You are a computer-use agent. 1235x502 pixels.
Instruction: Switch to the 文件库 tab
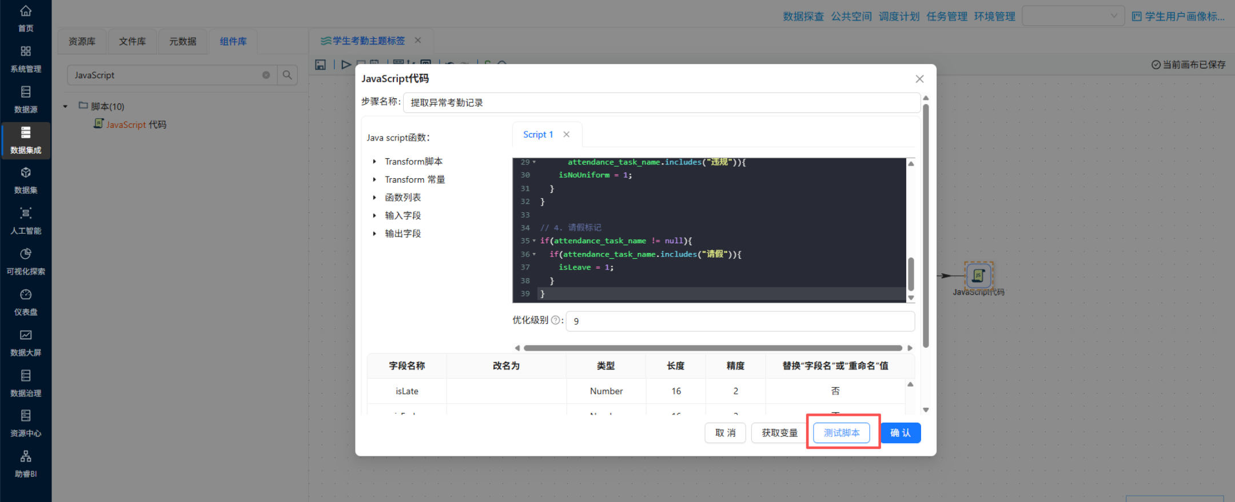coord(132,41)
